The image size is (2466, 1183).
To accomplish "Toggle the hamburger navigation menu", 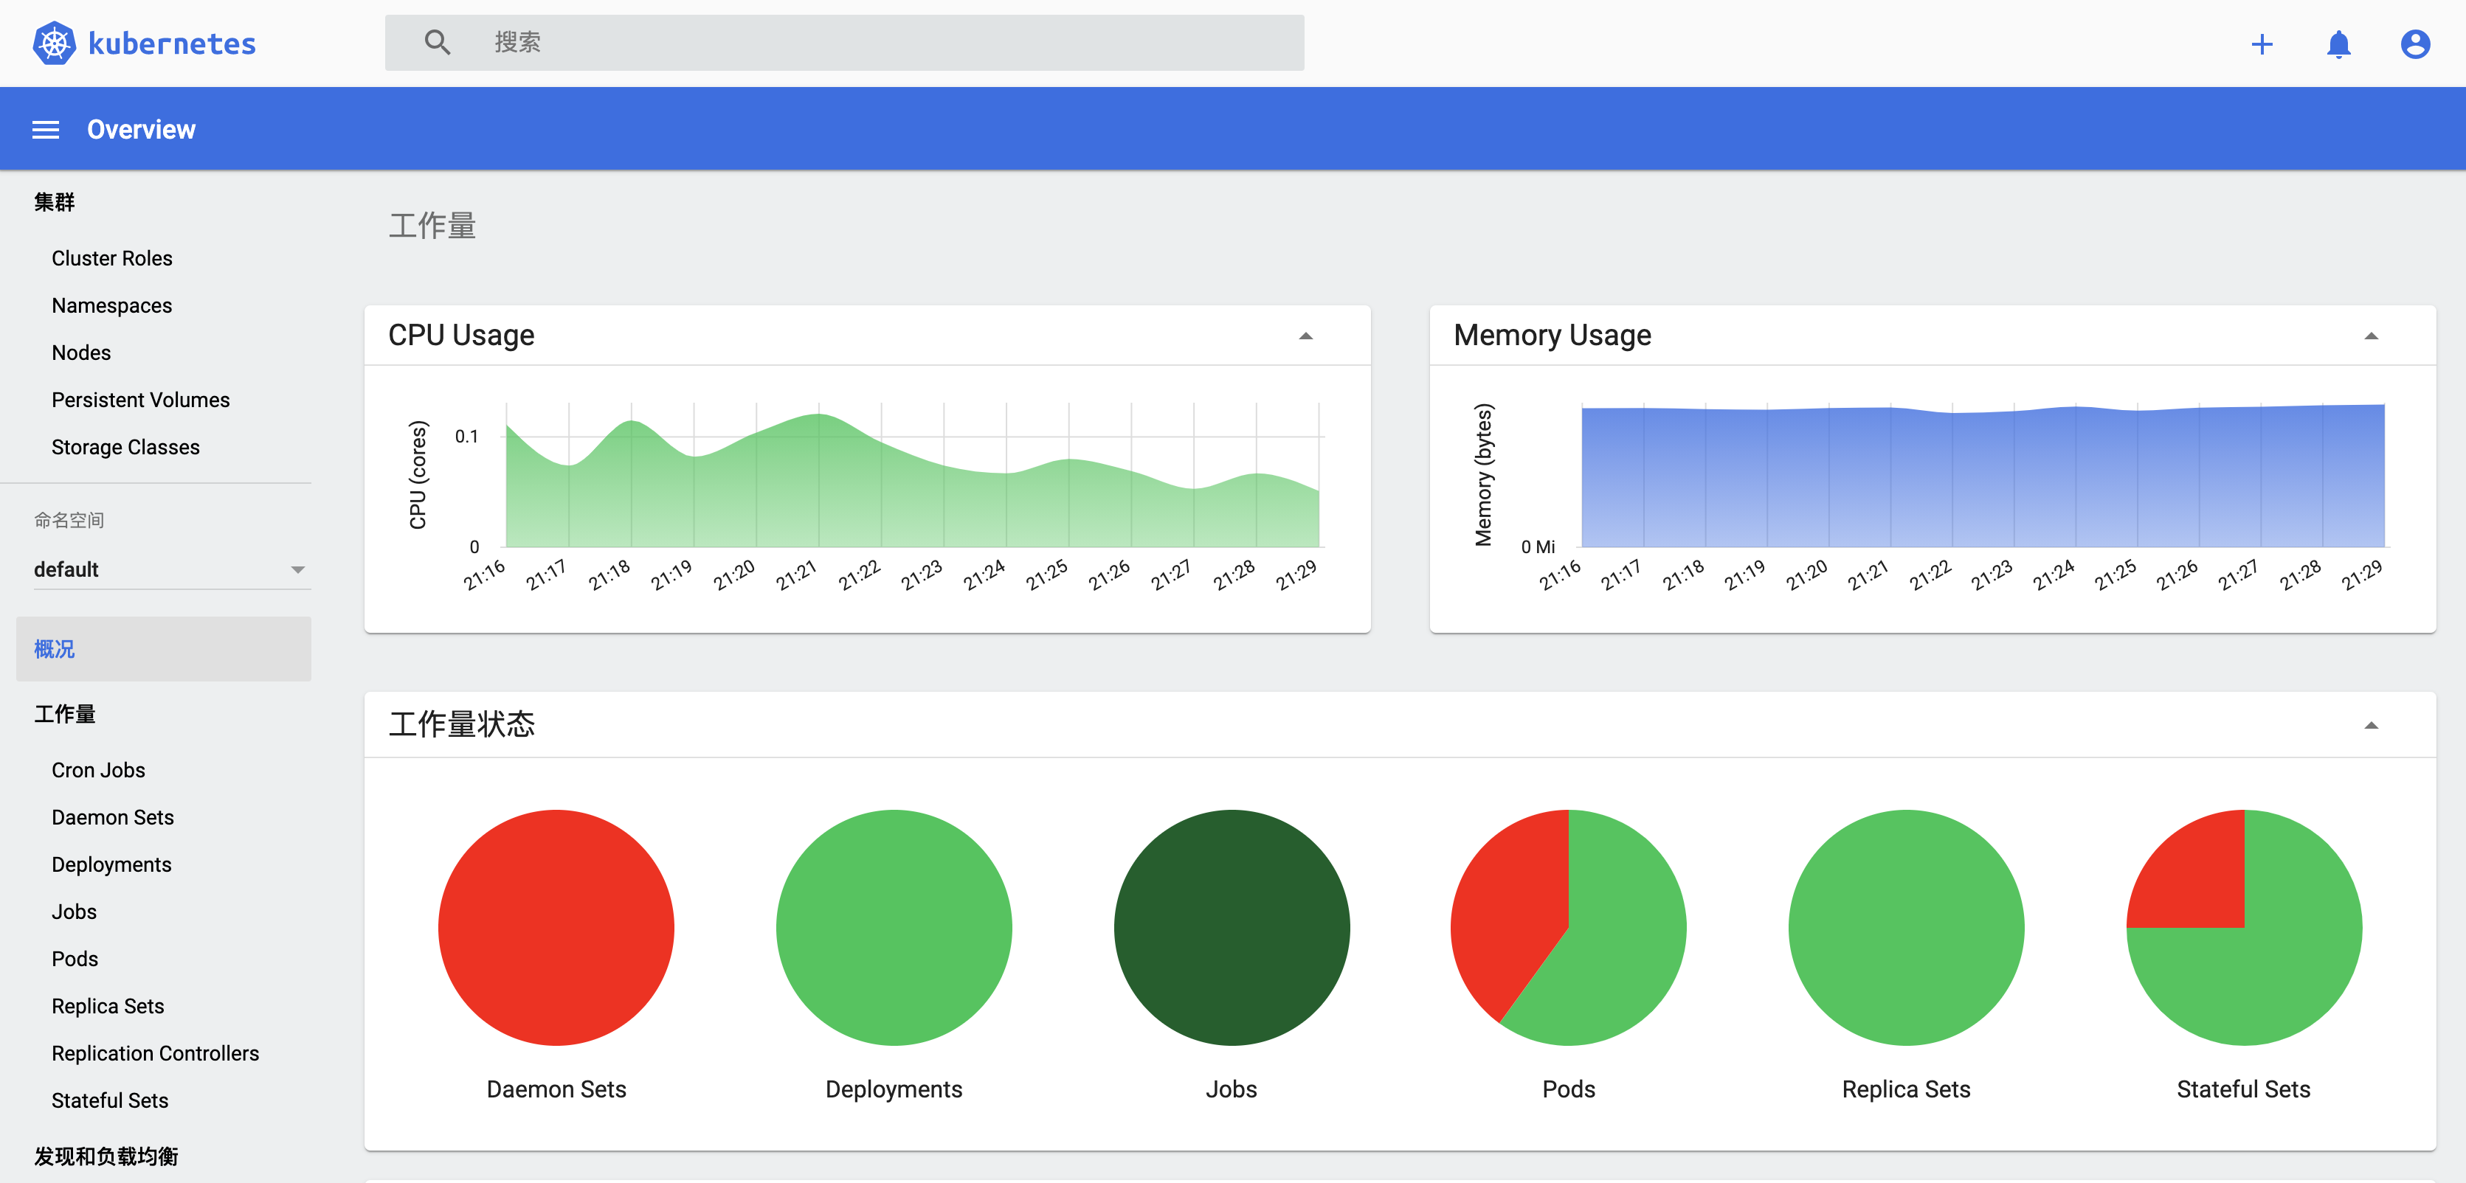I will tap(46, 129).
